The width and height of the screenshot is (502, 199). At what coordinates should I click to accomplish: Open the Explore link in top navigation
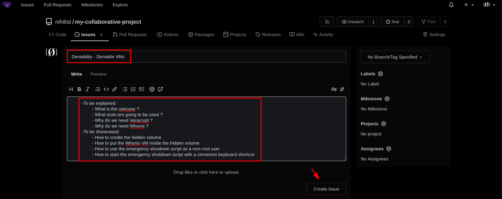point(120,5)
